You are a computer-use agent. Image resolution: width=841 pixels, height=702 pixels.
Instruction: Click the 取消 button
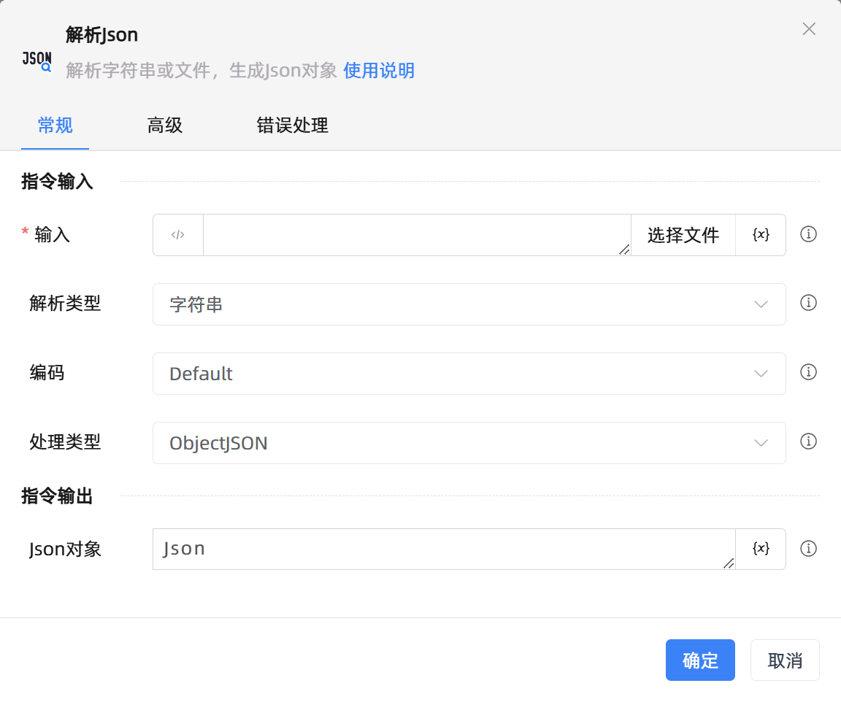pyautogui.click(x=785, y=660)
